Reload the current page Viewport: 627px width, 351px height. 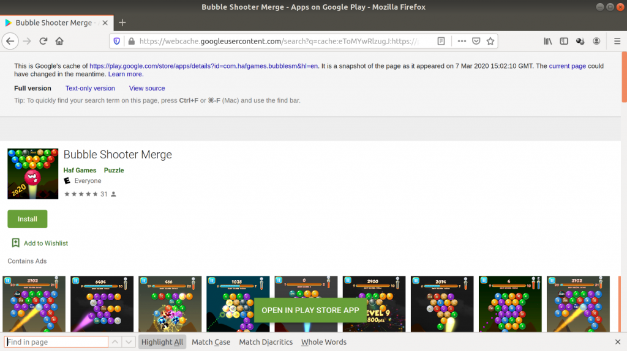[43, 41]
